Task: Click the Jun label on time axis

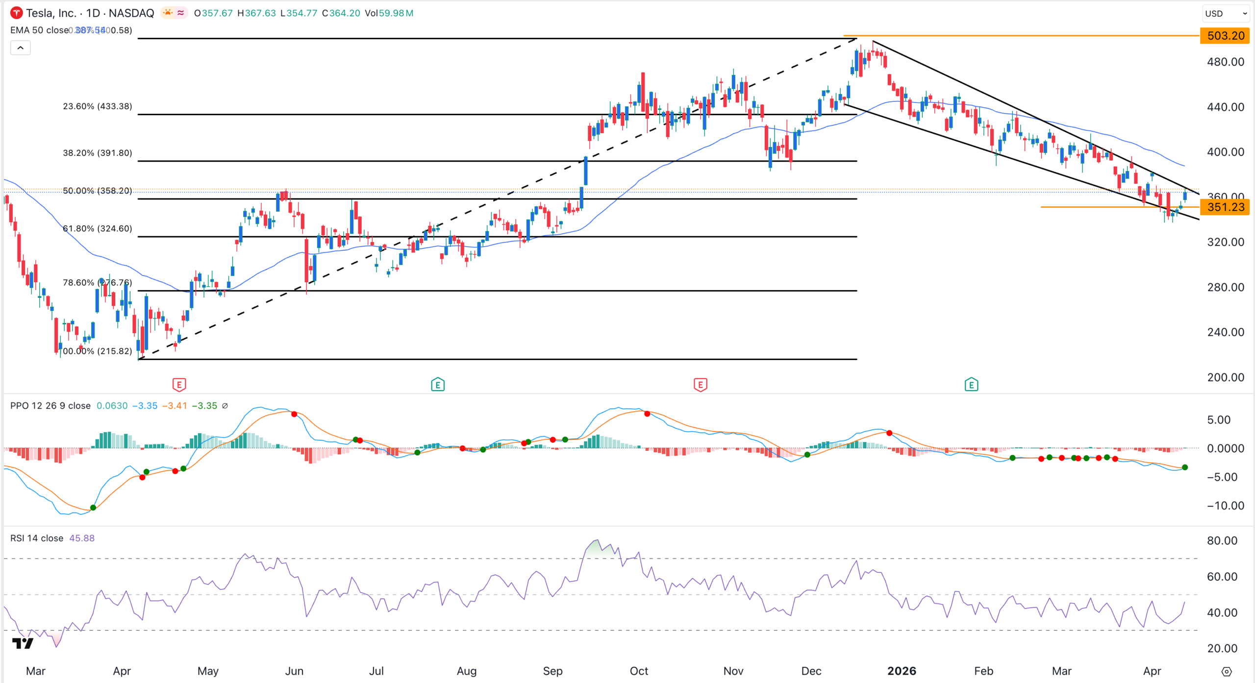Action: coord(294,671)
